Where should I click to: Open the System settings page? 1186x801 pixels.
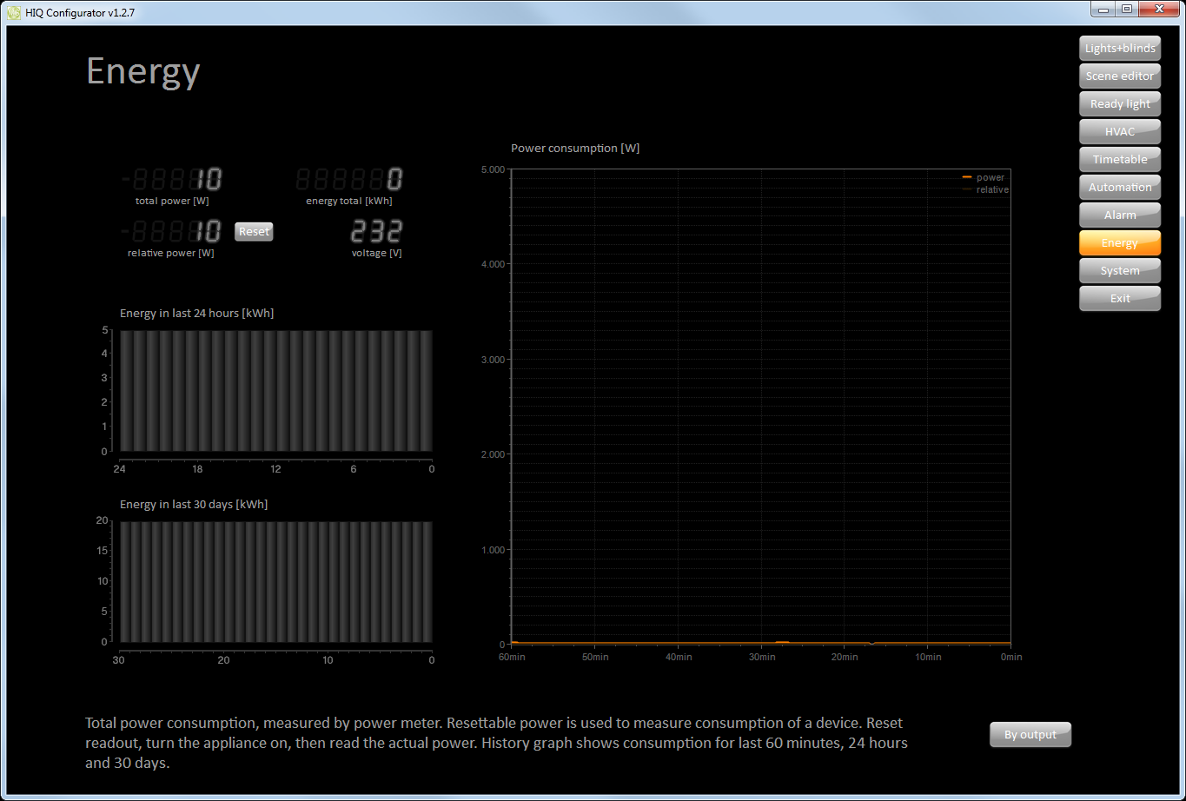tap(1119, 271)
